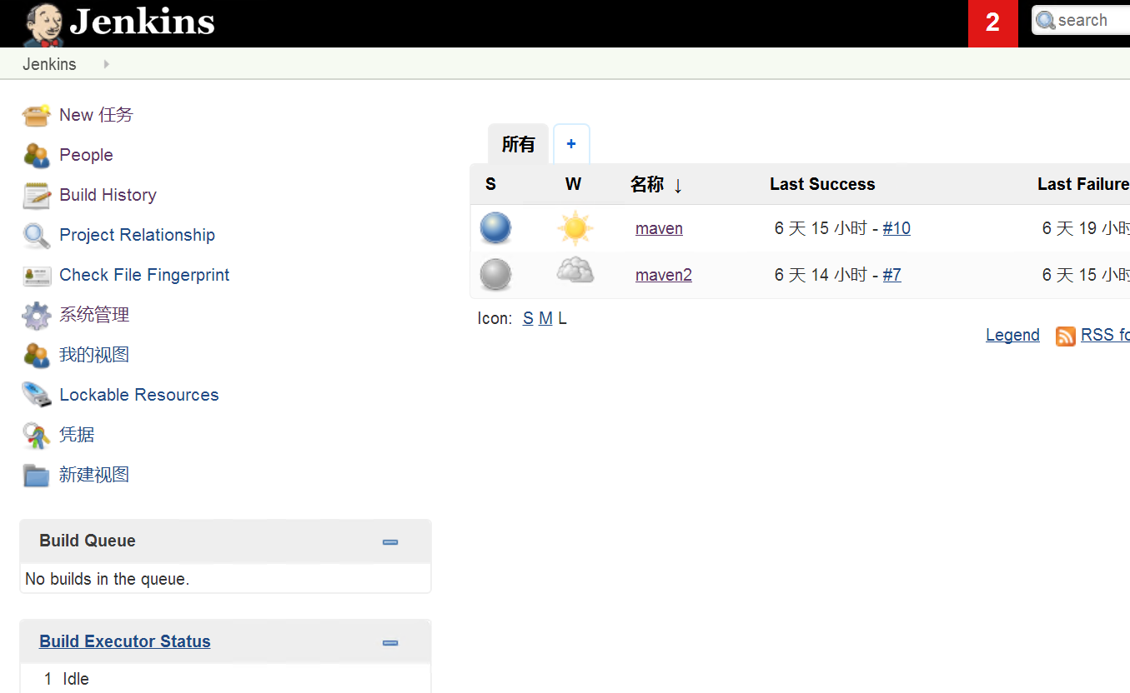Screen dimensions: 1130x693
Task: Open the maven2 job link
Action: coord(663,275)
